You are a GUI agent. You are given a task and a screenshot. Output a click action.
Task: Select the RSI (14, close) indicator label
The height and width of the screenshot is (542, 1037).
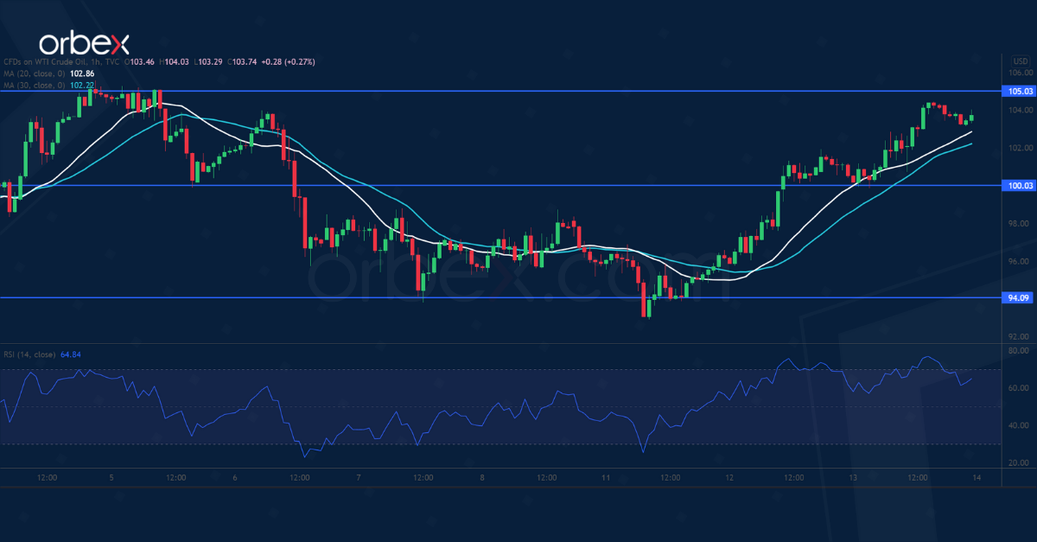(29, 354)
